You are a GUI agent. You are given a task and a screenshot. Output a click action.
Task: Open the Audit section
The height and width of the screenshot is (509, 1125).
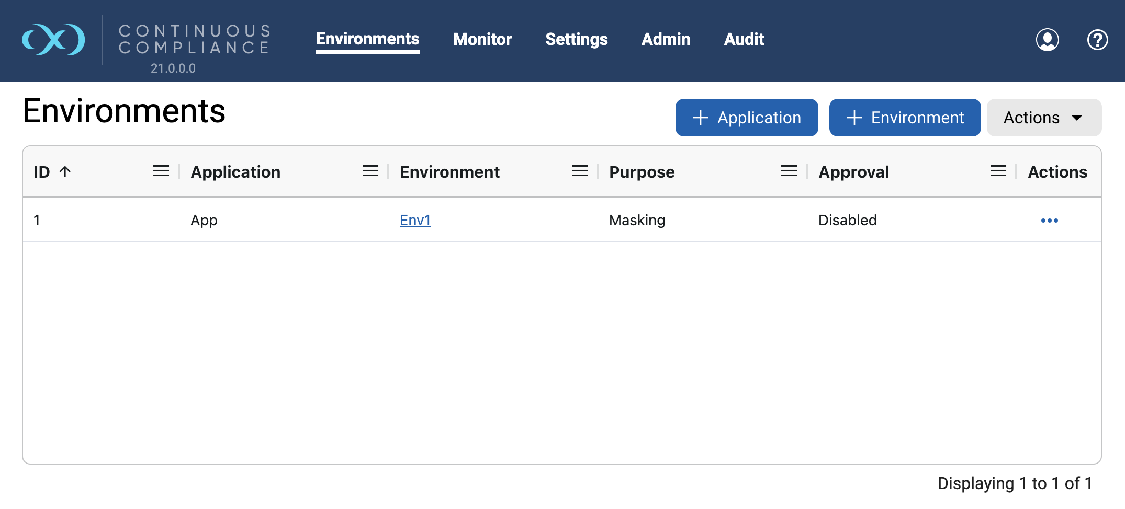(x=744, y=39)
